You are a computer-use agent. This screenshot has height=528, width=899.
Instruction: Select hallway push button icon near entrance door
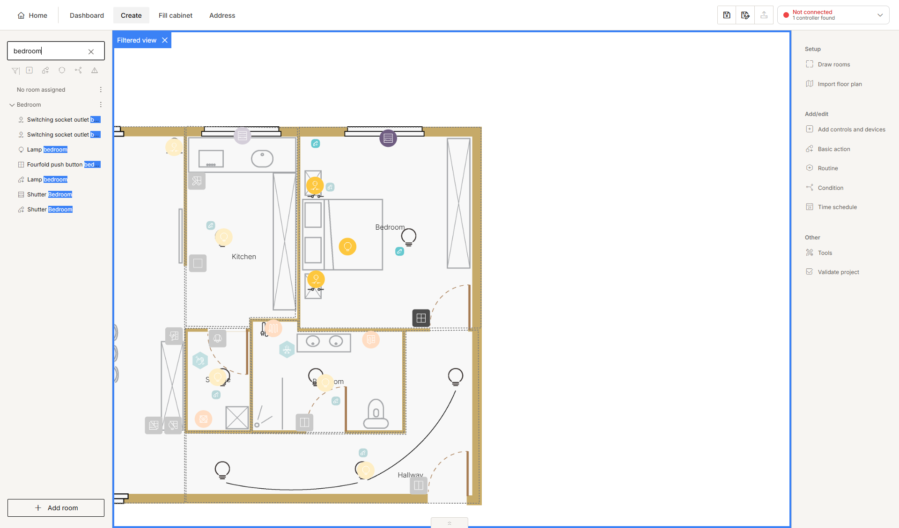pyautogui.click(x=419, y=485)
